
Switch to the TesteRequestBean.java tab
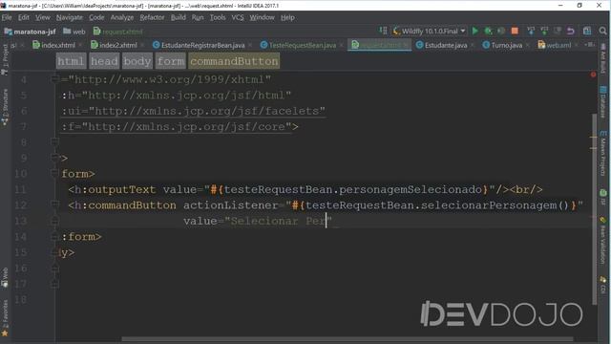point(302,45)
